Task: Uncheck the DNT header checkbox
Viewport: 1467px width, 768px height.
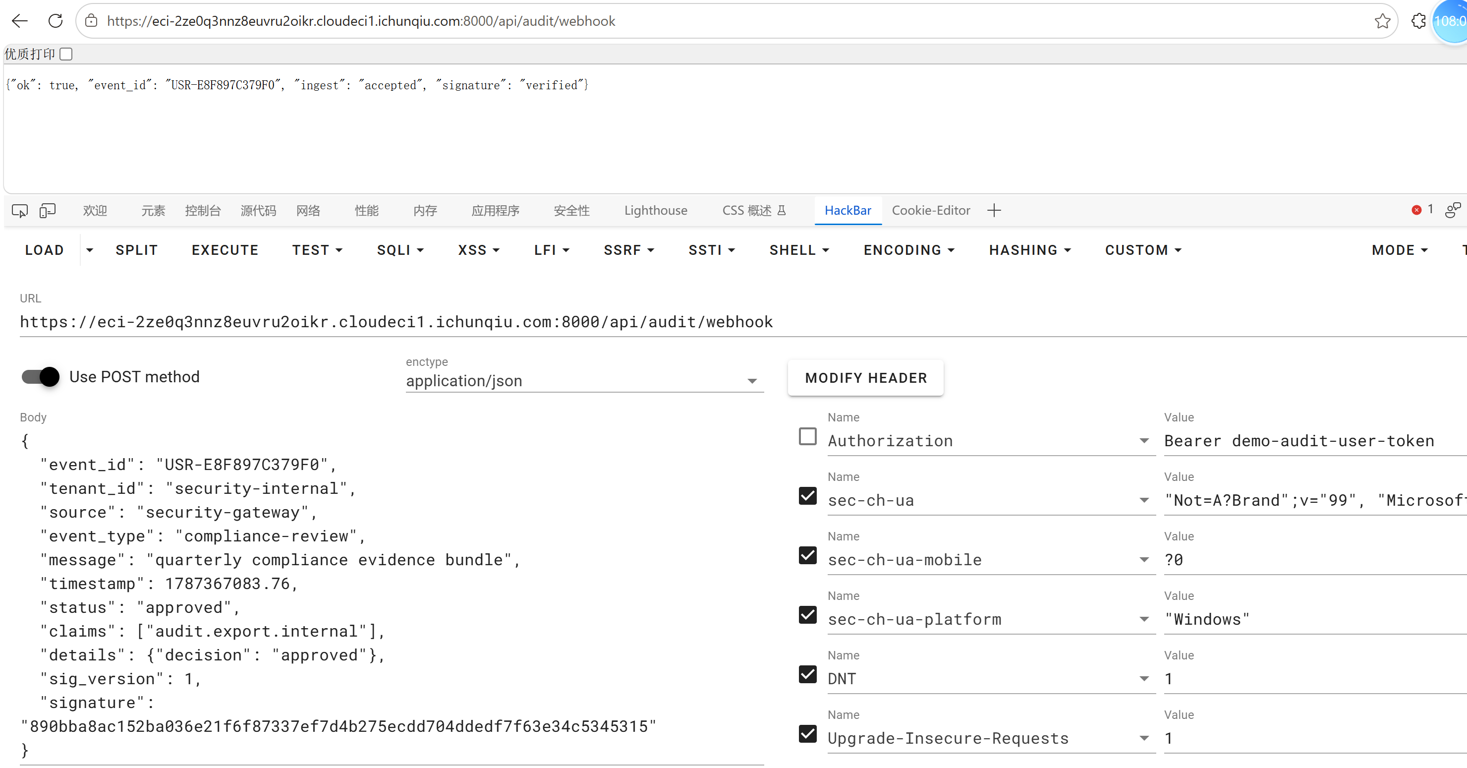Action: point(807,675)
